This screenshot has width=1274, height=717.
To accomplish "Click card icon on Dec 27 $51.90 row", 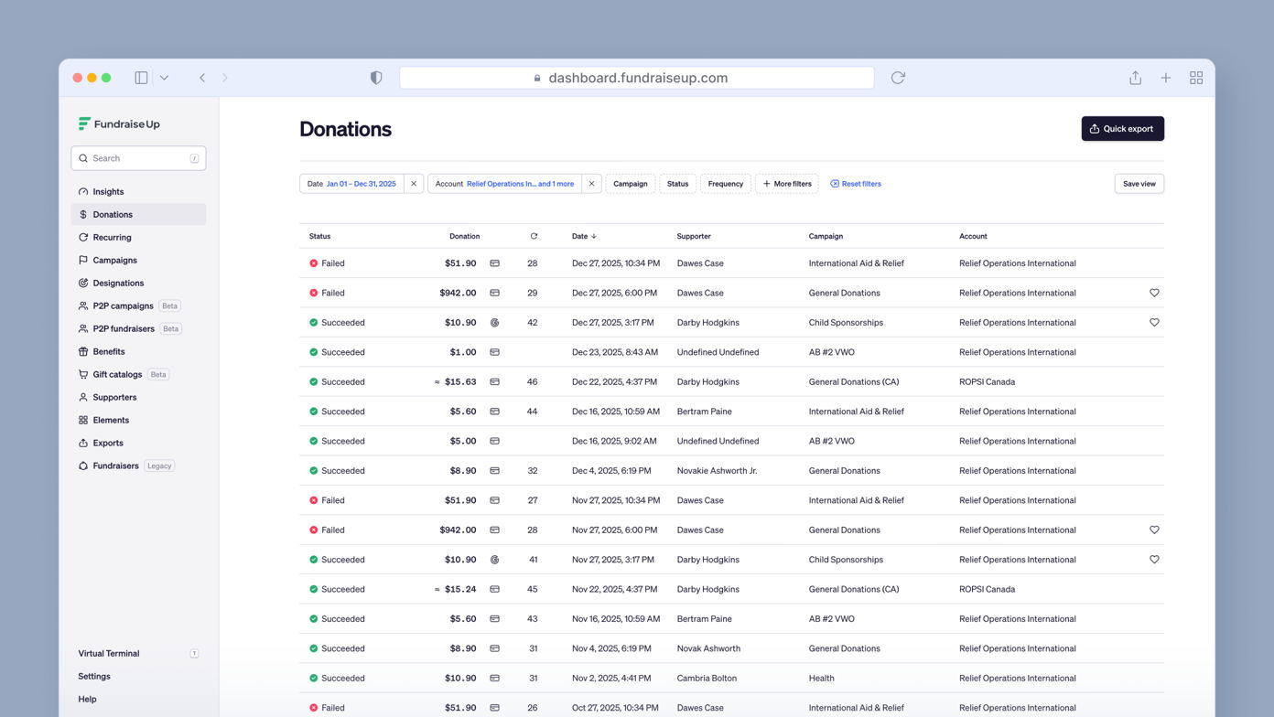I will coord(494,263).
